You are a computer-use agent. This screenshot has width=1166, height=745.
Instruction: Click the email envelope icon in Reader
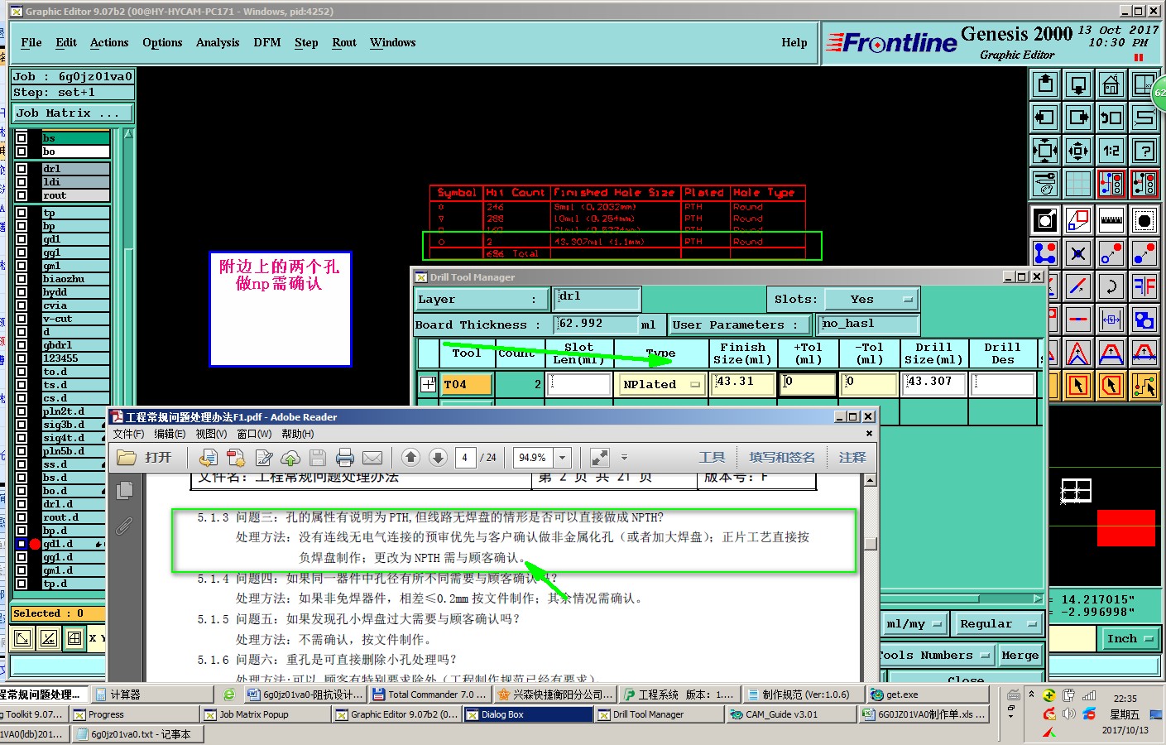372,458
